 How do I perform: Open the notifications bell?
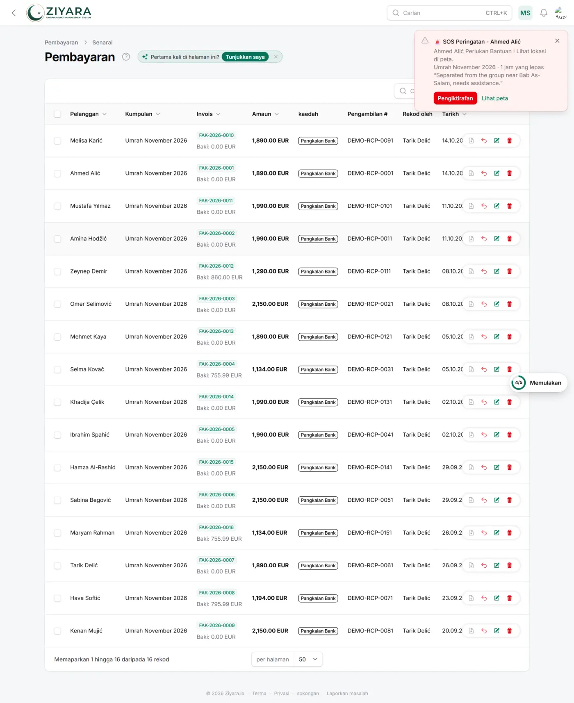(544, 13)
